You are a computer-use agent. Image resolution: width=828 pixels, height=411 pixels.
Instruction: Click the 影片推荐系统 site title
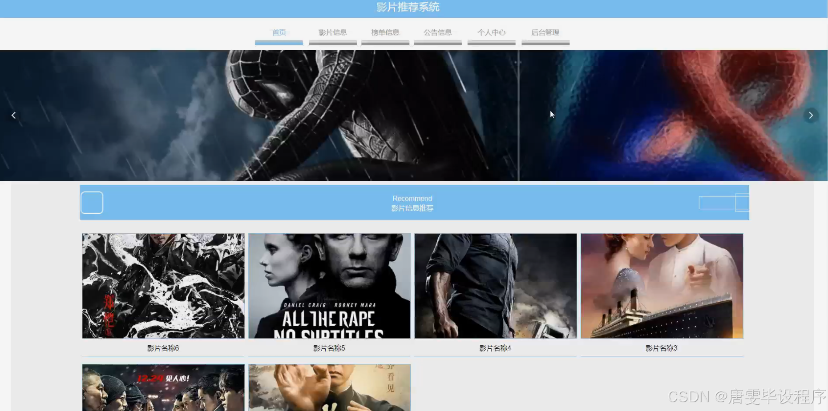408,7
